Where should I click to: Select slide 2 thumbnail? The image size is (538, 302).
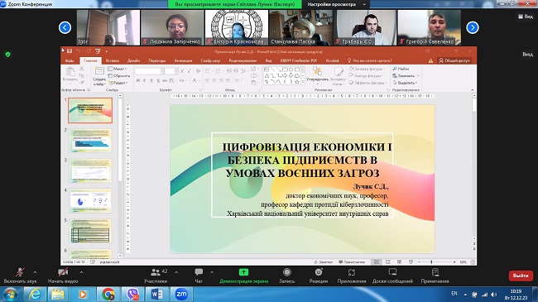90,141
